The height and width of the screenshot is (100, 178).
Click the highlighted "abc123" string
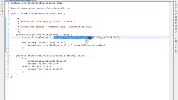pyautogui.click(x=71, y=37)
